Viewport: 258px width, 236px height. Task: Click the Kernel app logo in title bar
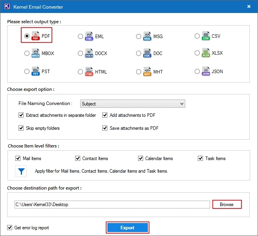7,6
